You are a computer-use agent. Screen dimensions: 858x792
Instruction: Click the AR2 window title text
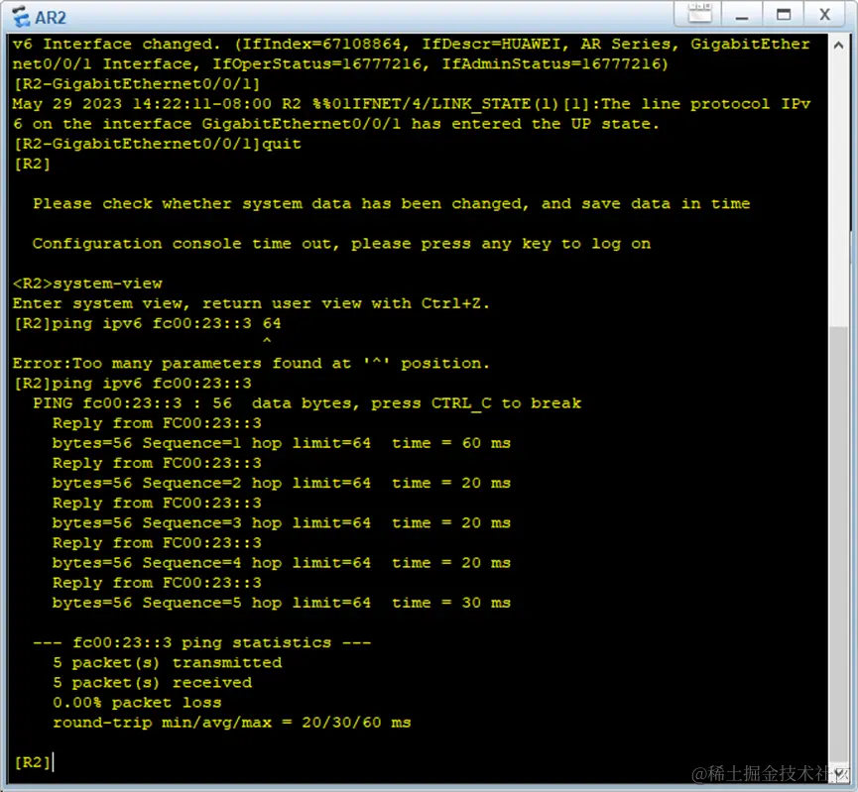[x=51, y=18]
